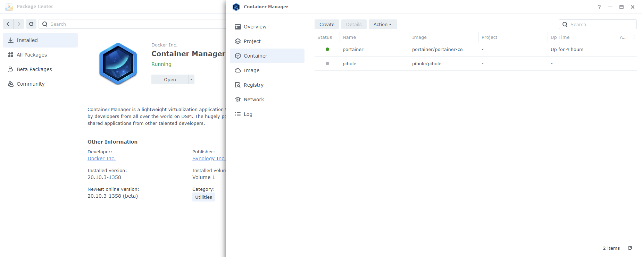Sort containers by Image column
The height and width of the screenshot is (257, 642).
[x=444, y=37]
